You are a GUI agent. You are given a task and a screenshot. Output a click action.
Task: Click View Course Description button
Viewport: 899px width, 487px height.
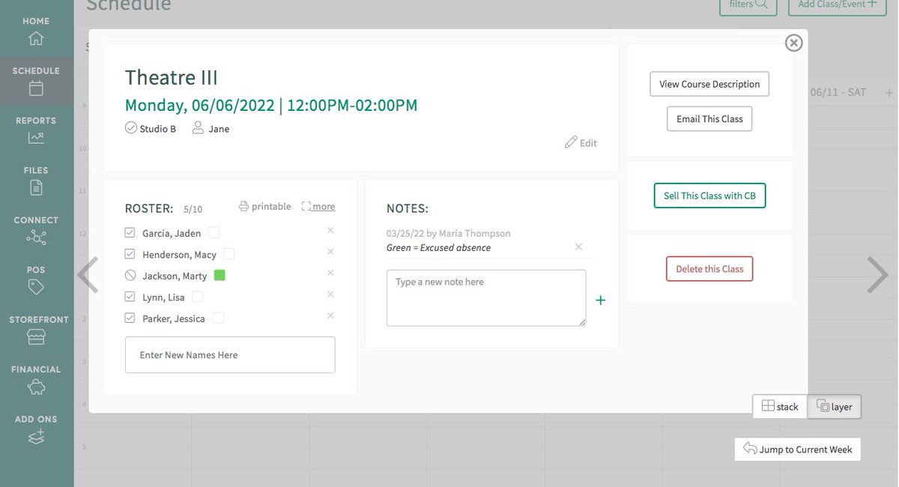pyautogui.click(x=709, y=84)
